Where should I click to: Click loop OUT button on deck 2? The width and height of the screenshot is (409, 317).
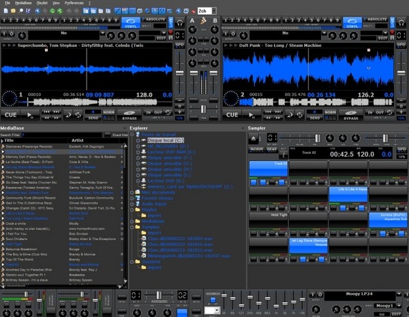(380, 112)
